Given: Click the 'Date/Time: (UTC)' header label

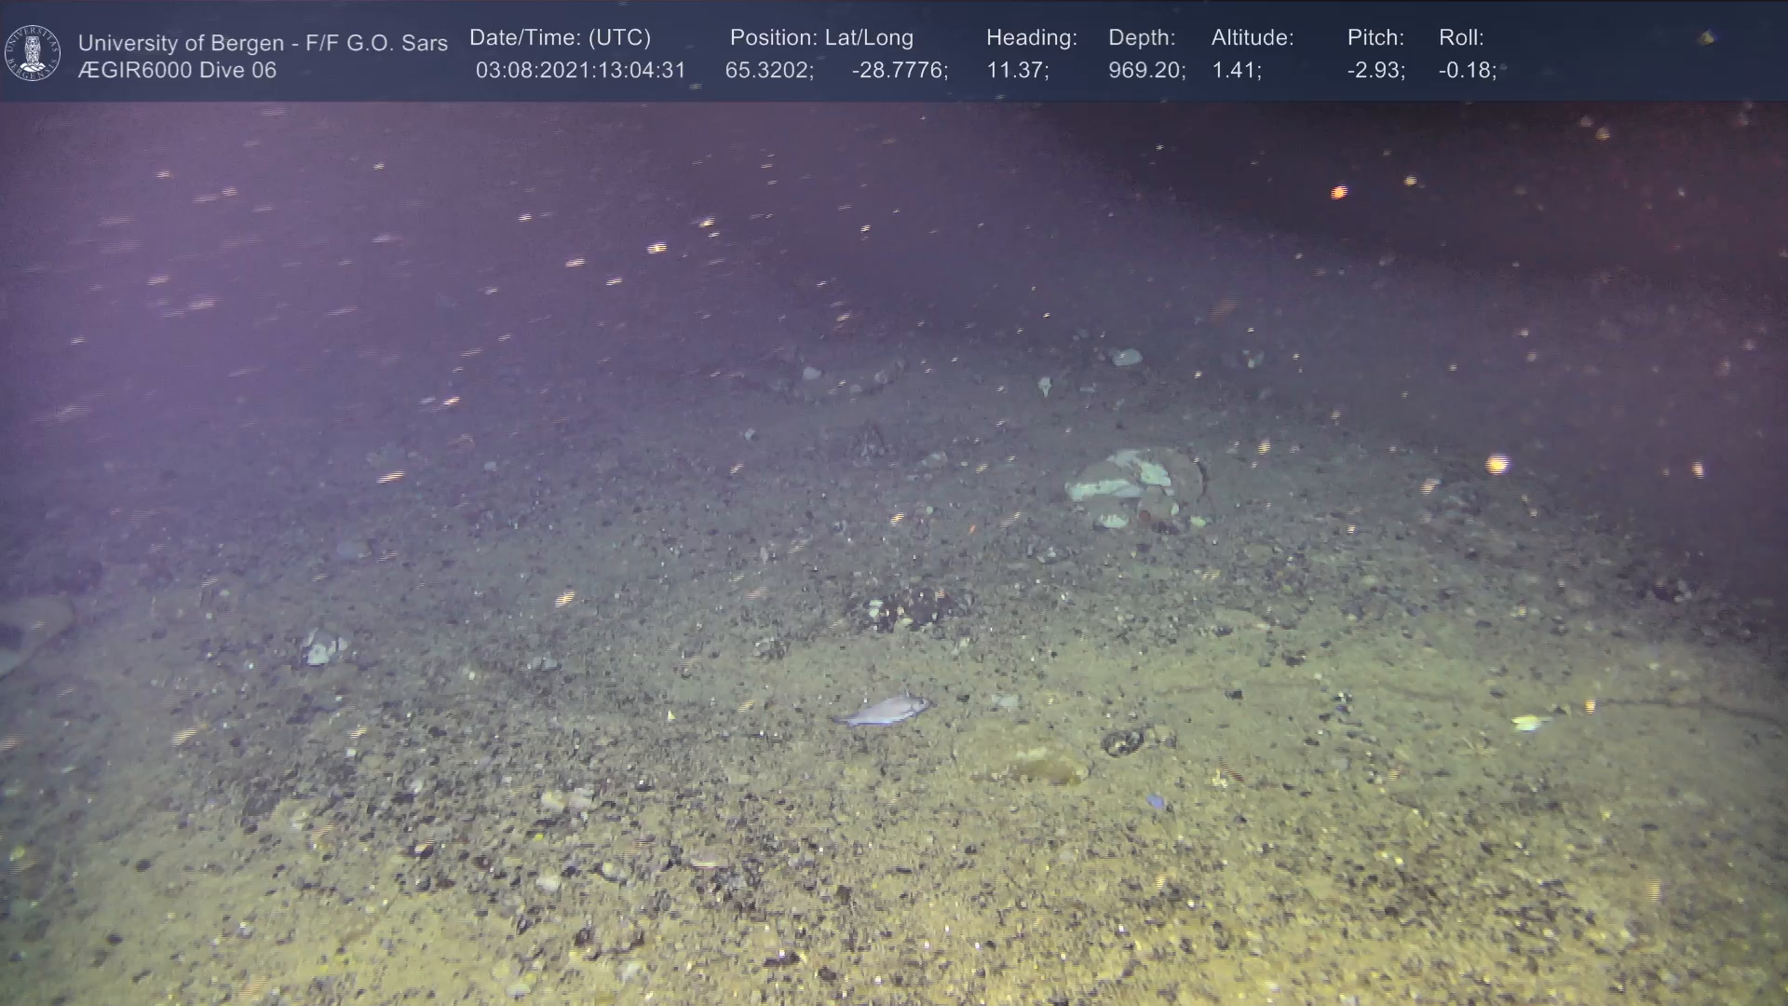Looking at the screenshot, I should pyautogui.click(x=560, y=38).
